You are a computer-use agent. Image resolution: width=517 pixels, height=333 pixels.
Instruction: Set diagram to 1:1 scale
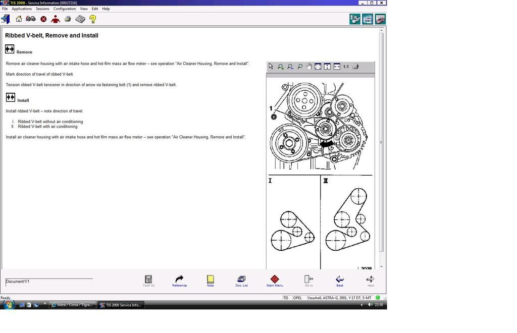tap(346, 67)
